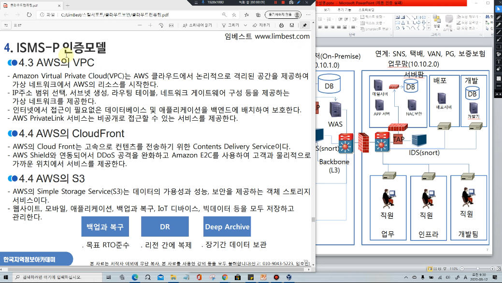The image size is (502, 283).
Task: Take a screenshot with the recorder camera
Action: 291,2
